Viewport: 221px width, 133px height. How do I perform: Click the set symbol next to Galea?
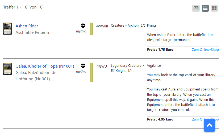pos(83,66)
